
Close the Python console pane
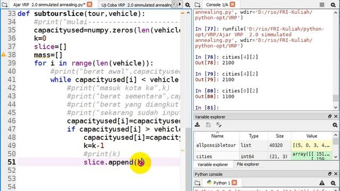(336, 174)
